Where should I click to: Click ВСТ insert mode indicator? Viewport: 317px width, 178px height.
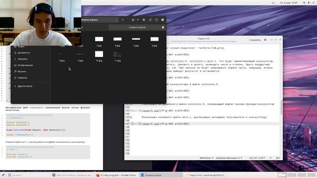click(278, 158)
